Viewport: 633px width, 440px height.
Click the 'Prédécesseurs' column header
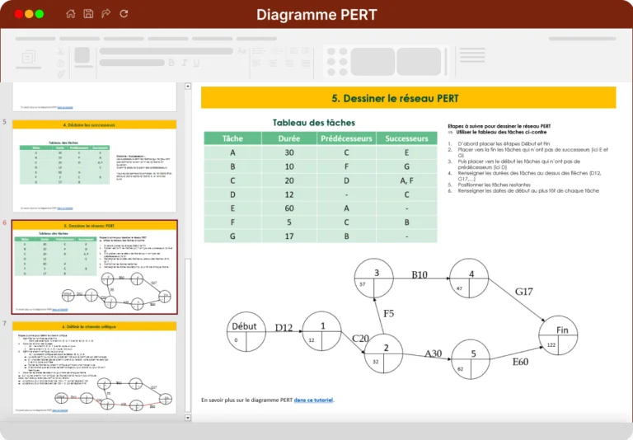(346, 138)
